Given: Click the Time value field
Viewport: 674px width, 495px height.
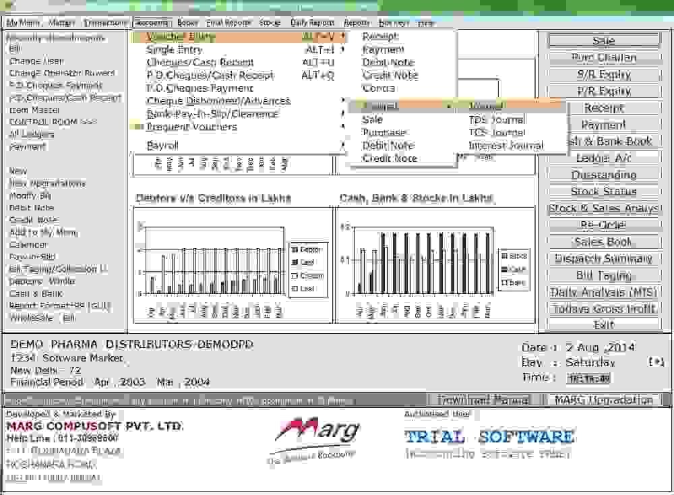Looking at the screenshot, I should pos(588,378).
